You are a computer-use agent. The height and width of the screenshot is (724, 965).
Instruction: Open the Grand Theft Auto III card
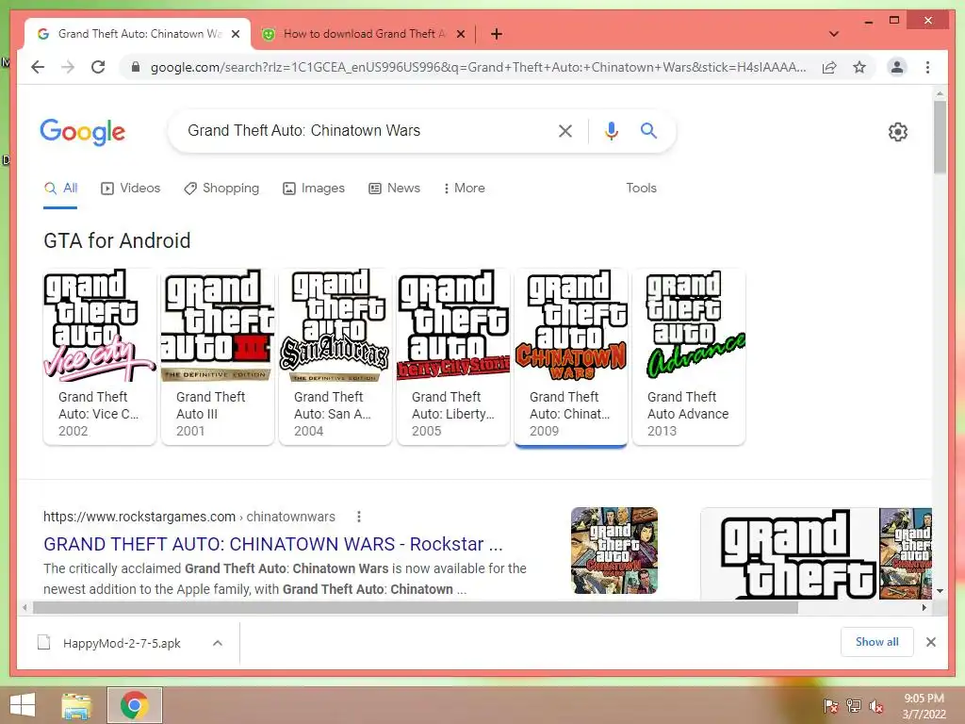[218, 355]
